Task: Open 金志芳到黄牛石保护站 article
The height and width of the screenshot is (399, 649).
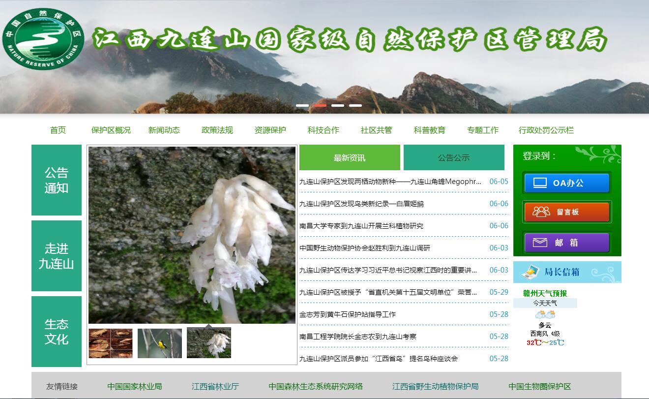Action: click(348, 314)
